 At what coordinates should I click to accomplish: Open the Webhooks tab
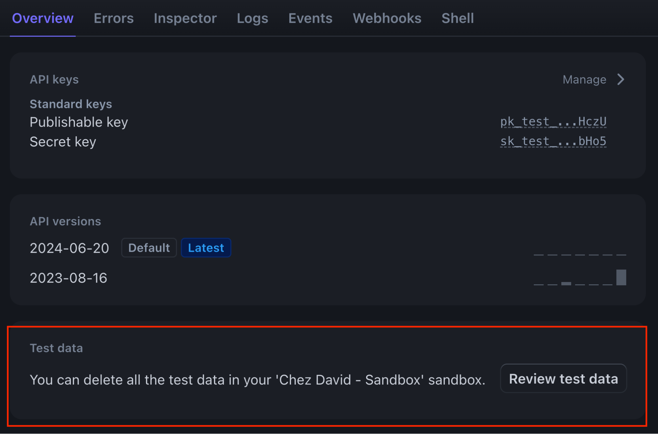click(x=387, y=18)
